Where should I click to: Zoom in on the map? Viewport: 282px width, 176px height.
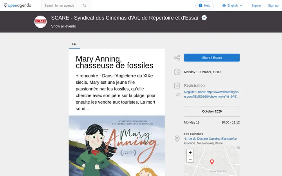click(x=190, y=153)
